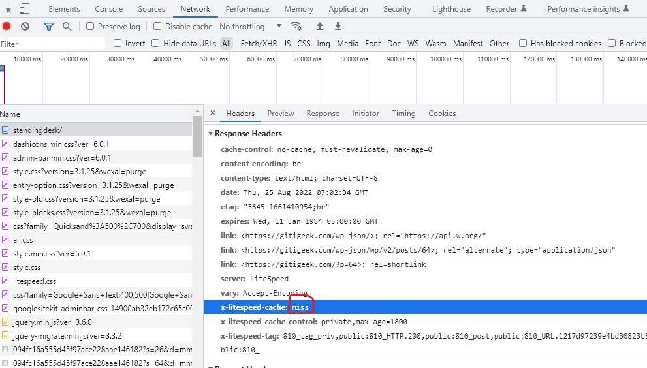Clear the network log

tap(25, 27)
